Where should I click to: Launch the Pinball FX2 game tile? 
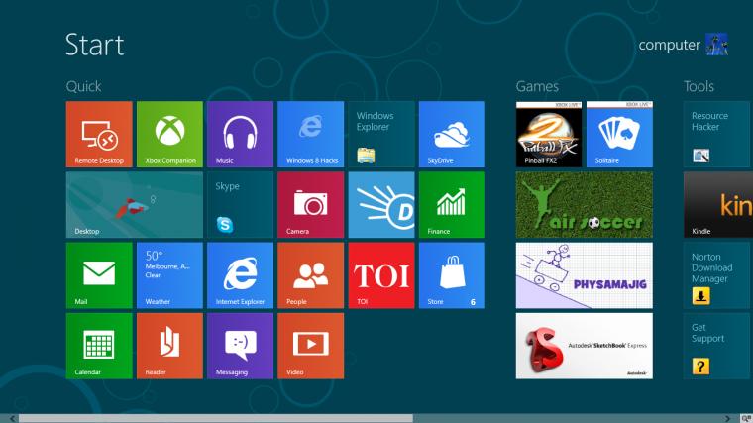pos(549,134)
